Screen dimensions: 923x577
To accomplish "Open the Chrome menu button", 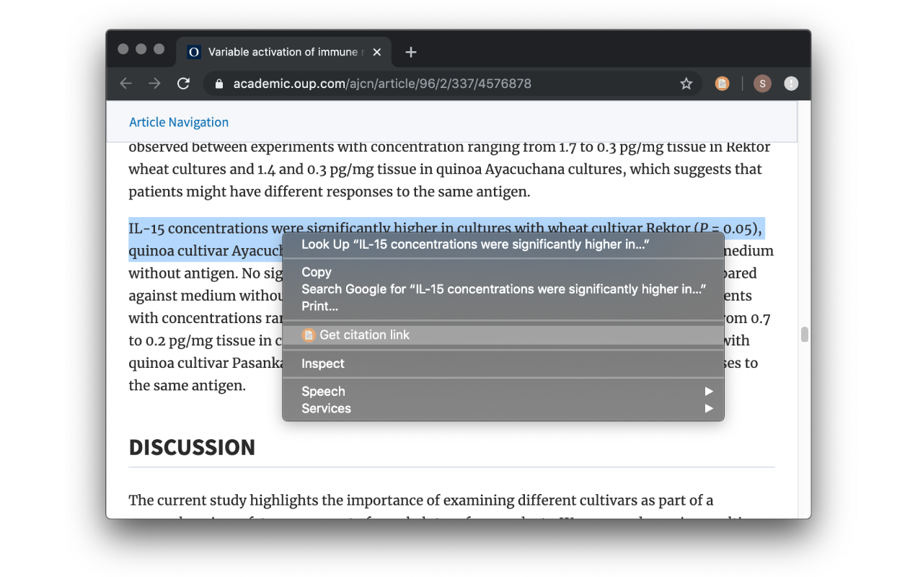I will 791,84.
